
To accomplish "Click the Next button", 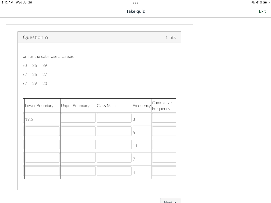I will point(170,201).
